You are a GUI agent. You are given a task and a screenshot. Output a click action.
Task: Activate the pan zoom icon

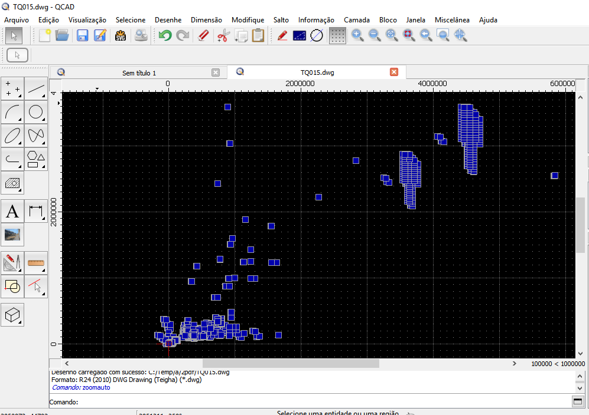(x=460, y=35)
